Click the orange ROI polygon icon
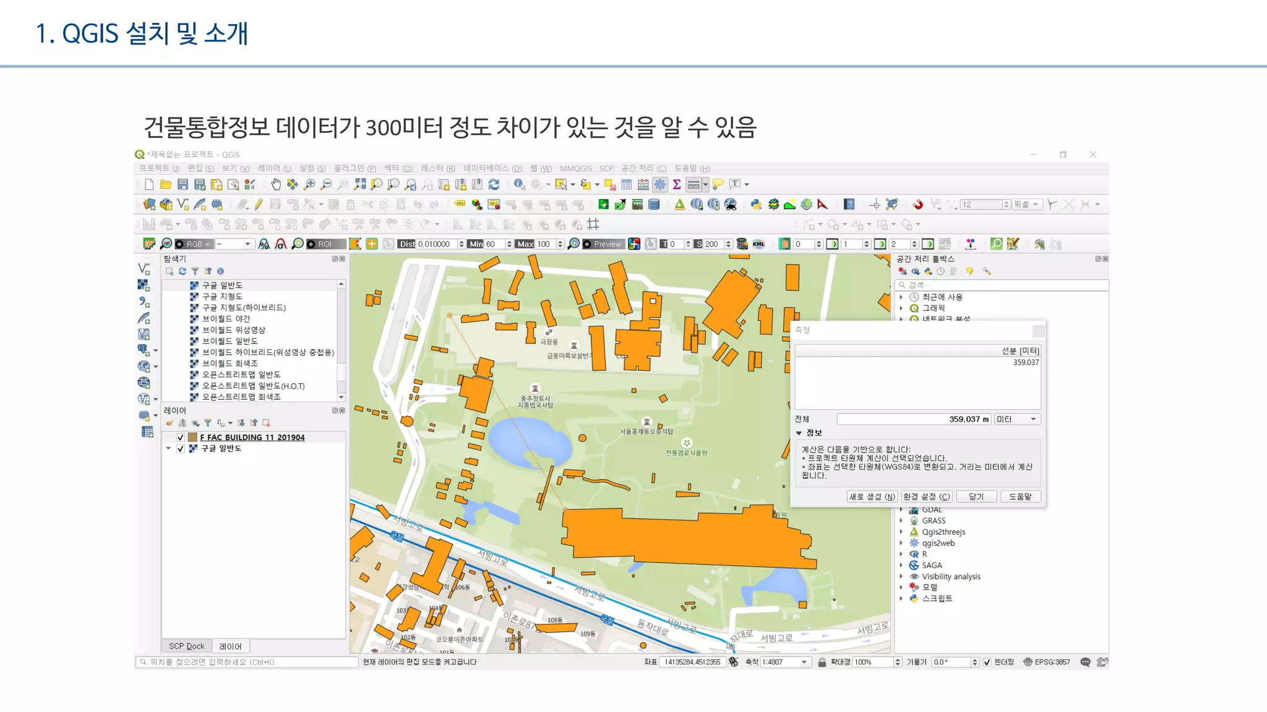Screen dimensions: 1267x712 tap(355, 244)
